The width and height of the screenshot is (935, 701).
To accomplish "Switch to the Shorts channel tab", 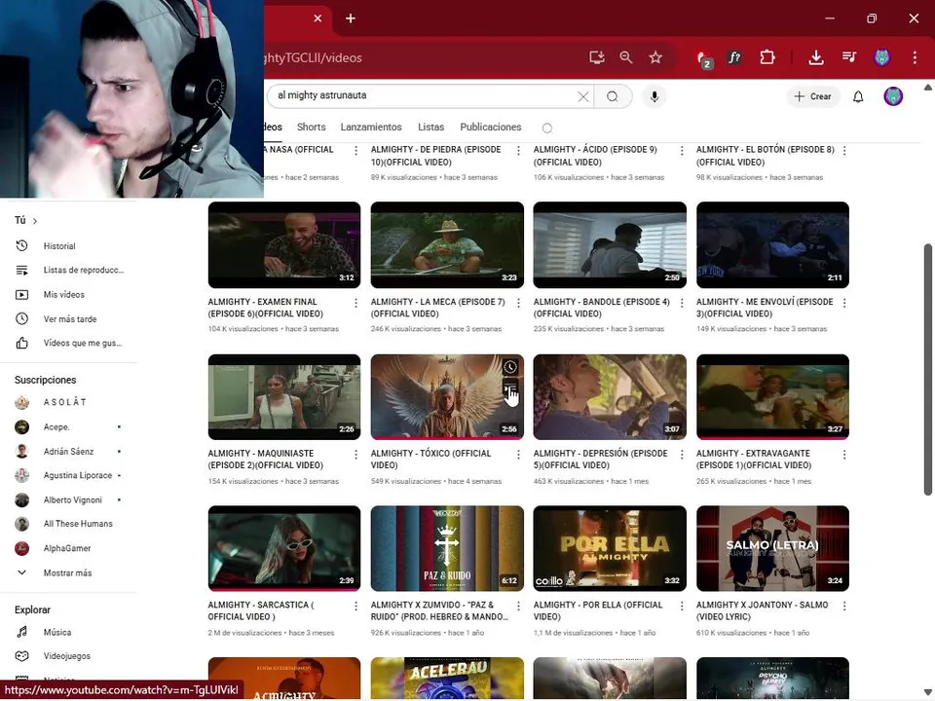I will tap(312, 127).
